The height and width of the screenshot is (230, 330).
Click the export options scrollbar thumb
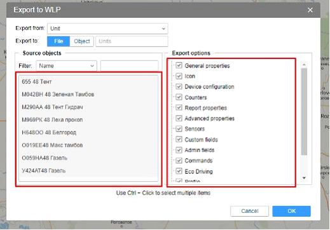[304, 111]
